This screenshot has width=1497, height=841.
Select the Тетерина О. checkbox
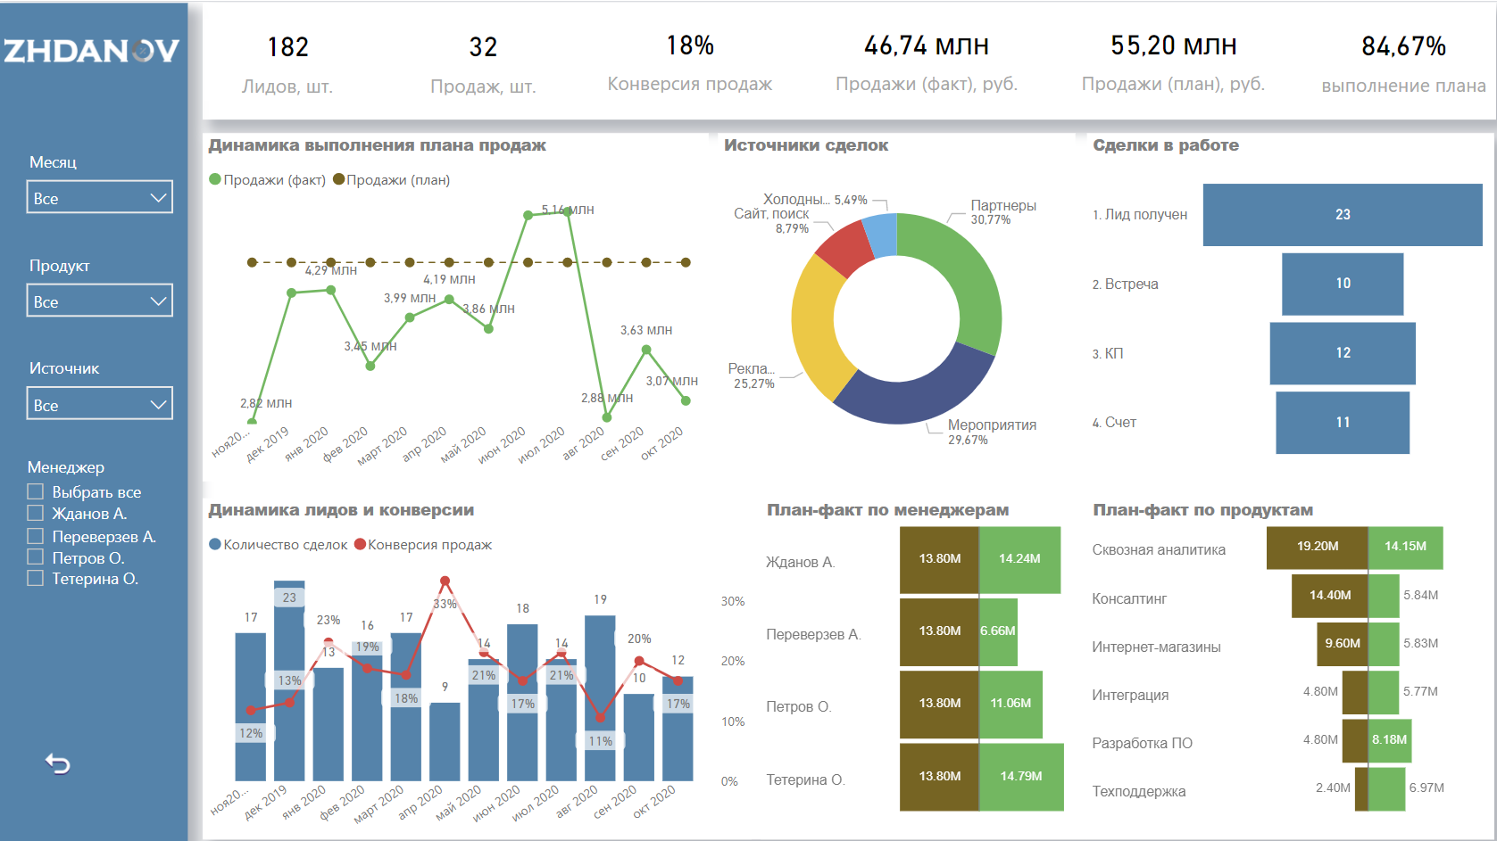pos(36,578)
